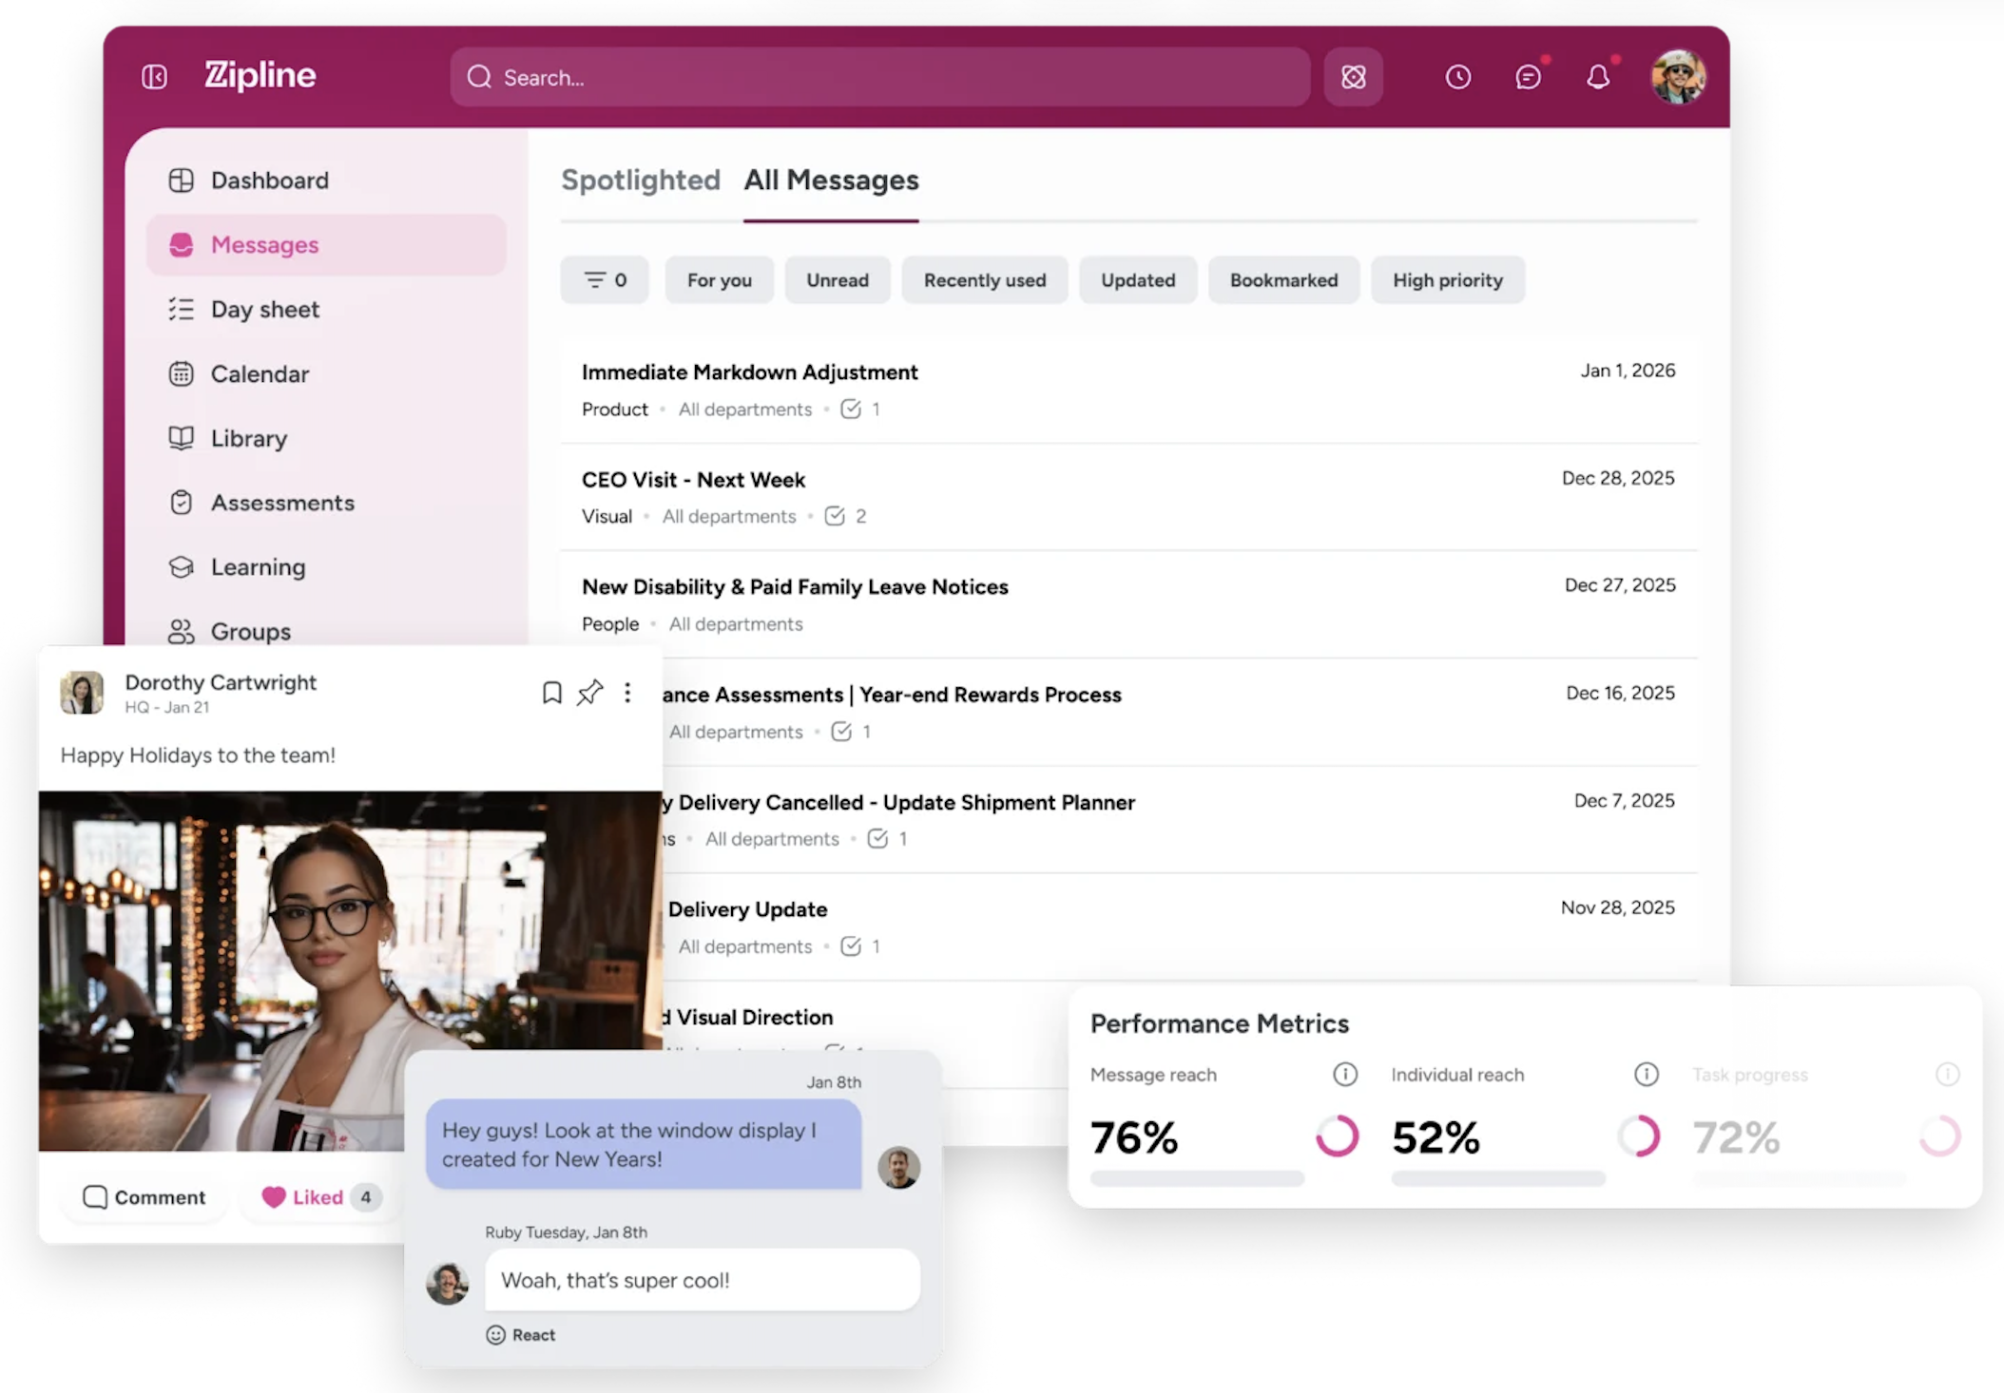Open user profile avatar menu
Image resolution: width=2004 pixels, height=1393 pixels.
(x=1677, y=77)
